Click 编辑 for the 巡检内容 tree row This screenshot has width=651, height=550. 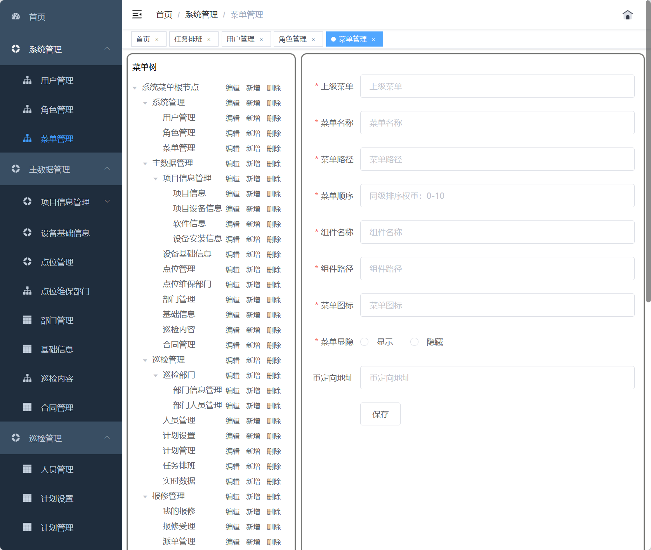pos(233,330)
